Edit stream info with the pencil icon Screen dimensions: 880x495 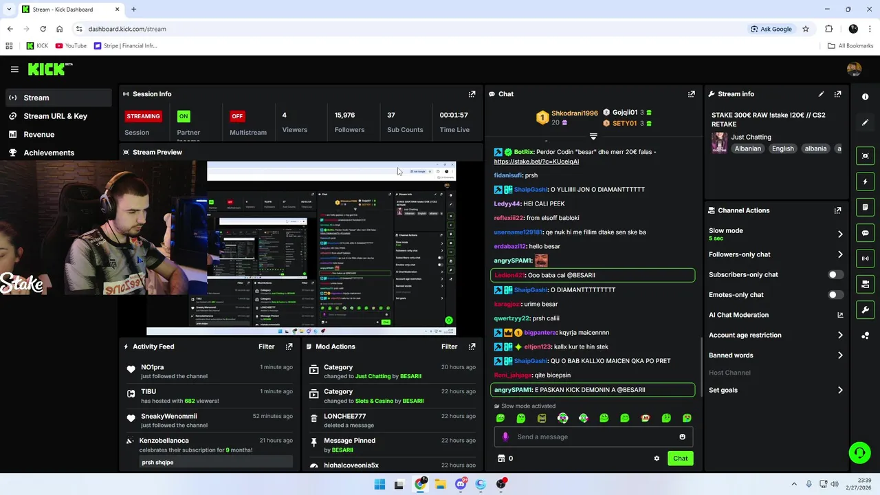[x=821, y=94]
